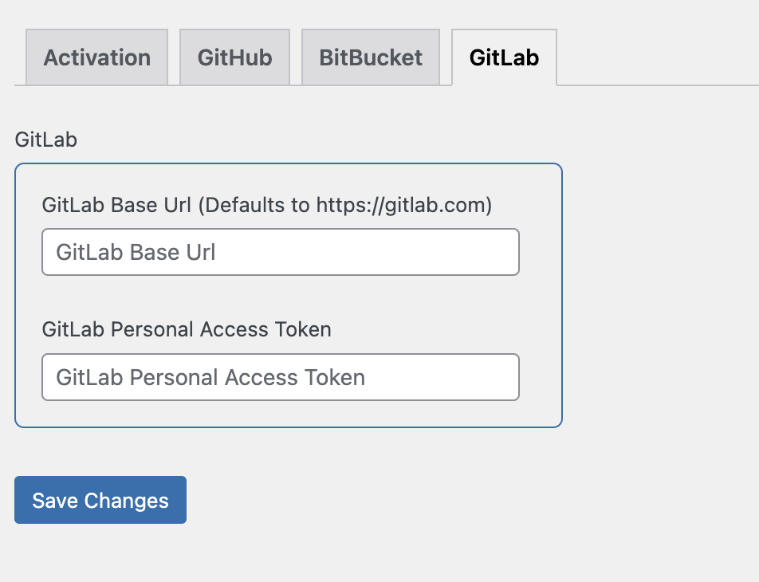
Task: Click the GitLab Base Url input field
Action: 279,251
